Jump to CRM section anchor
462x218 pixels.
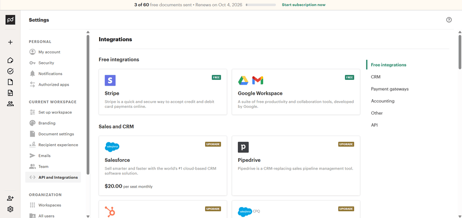(x=375, y=77)
